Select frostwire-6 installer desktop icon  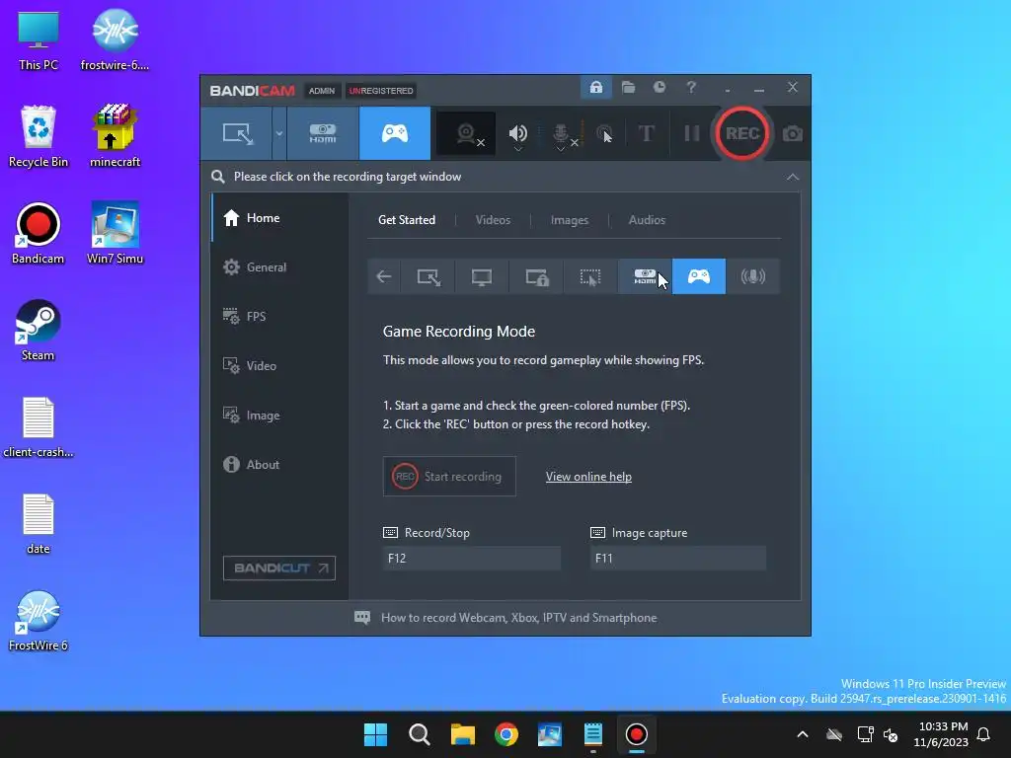tap(115, 39)
